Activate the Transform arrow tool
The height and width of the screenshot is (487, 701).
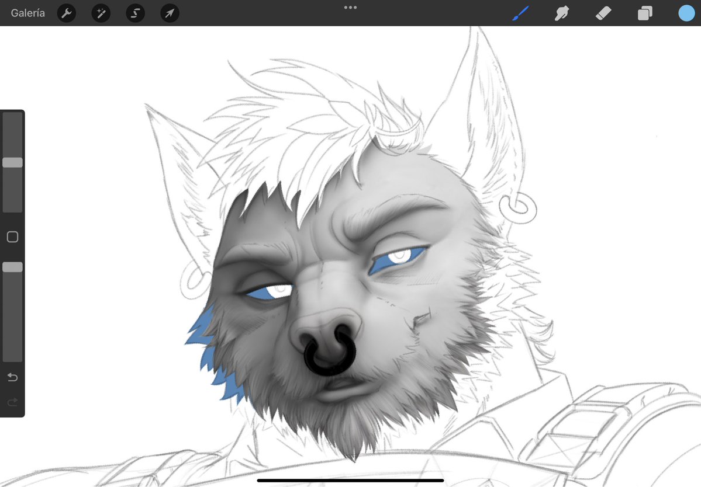(x=170, y=13)
